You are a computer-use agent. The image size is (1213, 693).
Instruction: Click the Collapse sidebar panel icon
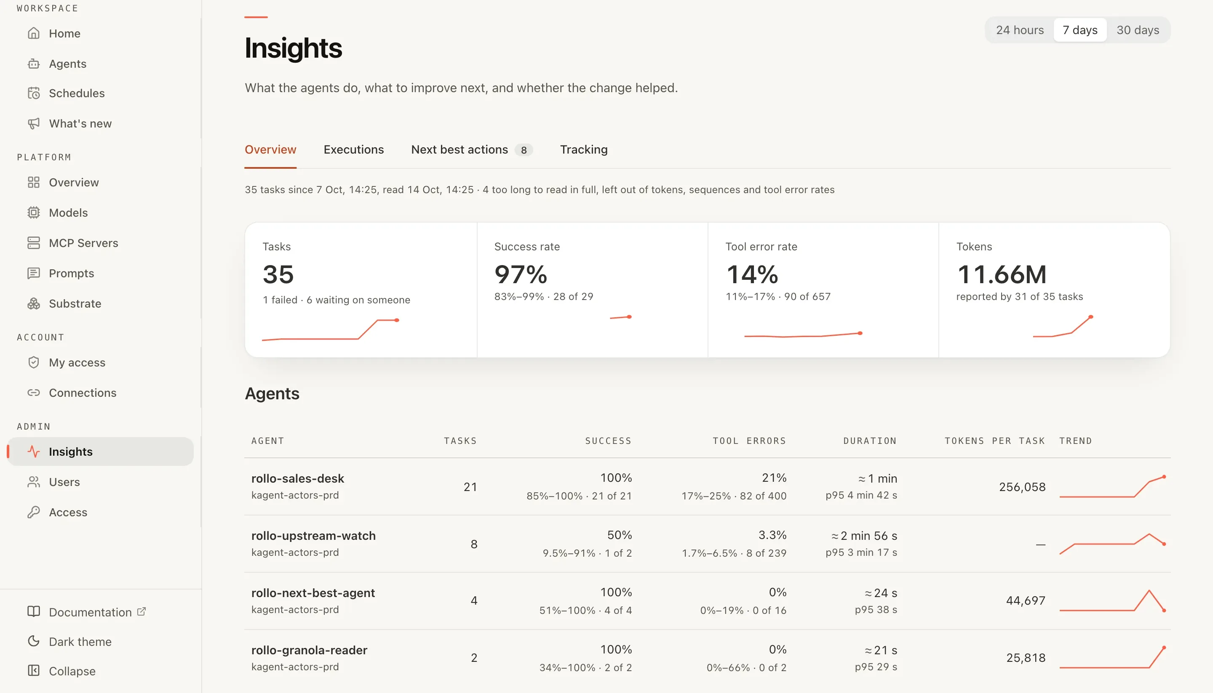pos(33,671)
